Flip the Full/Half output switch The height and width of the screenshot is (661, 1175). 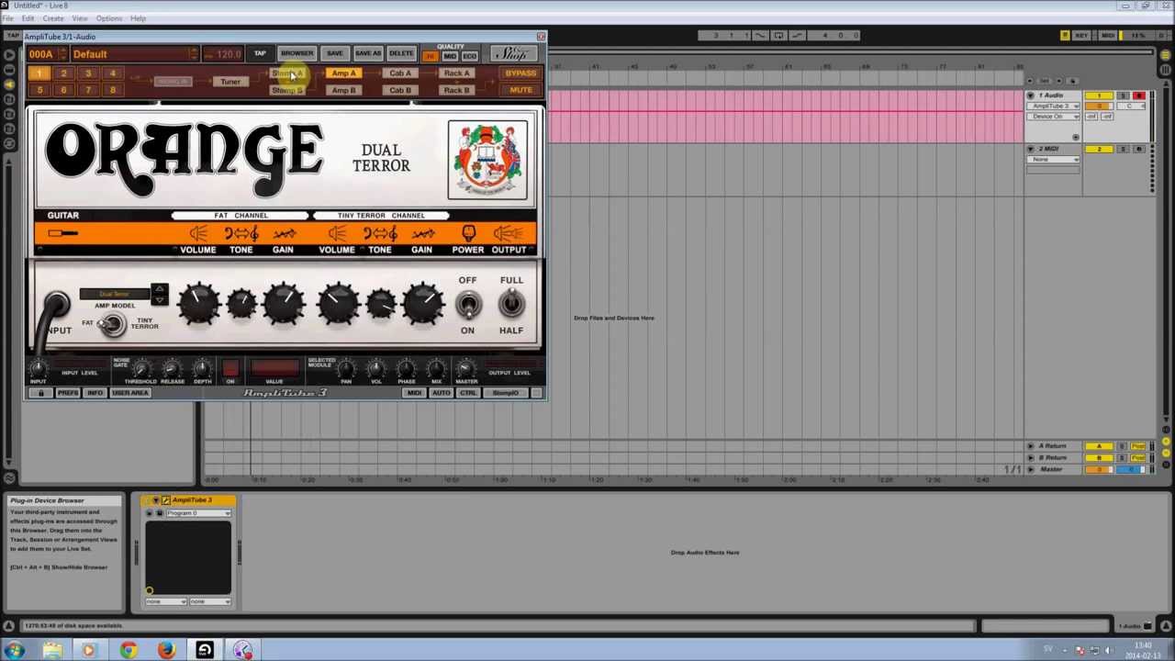pyautogui.click(x=511, y=304)
